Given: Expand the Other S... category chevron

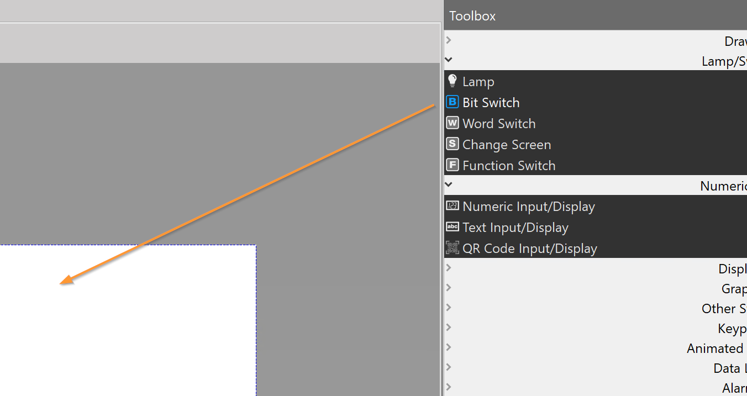Looking at the screenshot, I should click(x=449, y=307).
